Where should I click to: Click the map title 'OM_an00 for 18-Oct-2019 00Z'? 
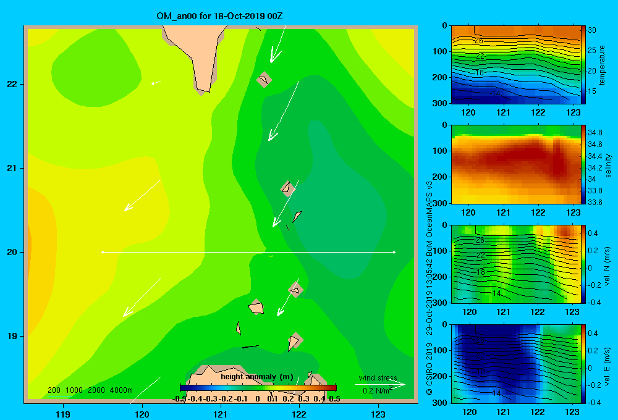[219, 16]
